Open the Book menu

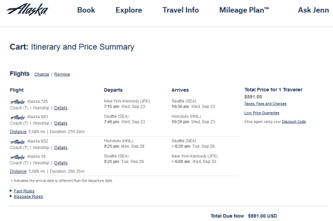[86, 10]
